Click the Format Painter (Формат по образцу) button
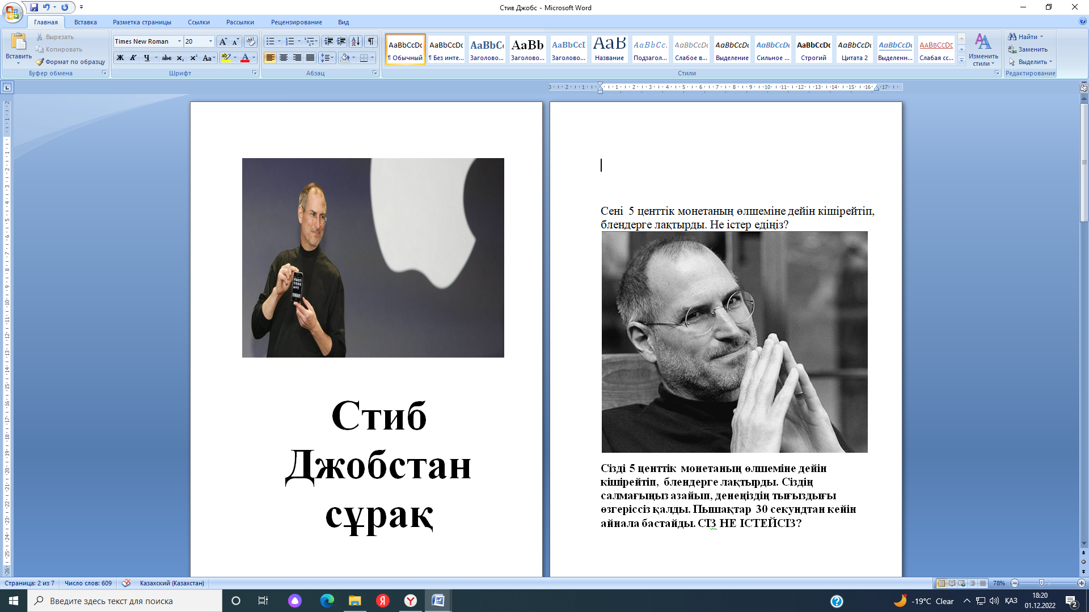The width and height of the screenshot is (1089, 612). [x=70, y=62]
